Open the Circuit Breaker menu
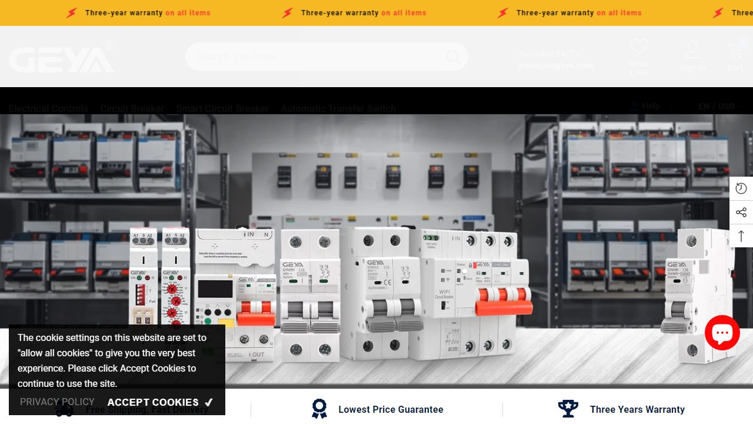 [x=132, y=108]
